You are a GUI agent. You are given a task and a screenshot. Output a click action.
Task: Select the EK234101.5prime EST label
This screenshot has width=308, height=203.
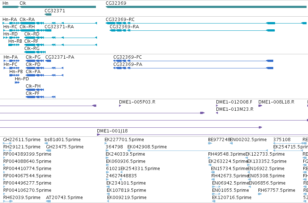tap(126, 183)
